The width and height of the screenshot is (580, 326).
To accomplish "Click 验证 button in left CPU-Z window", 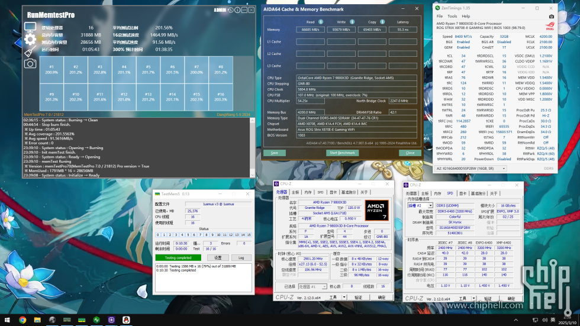I will click(358, 297).
